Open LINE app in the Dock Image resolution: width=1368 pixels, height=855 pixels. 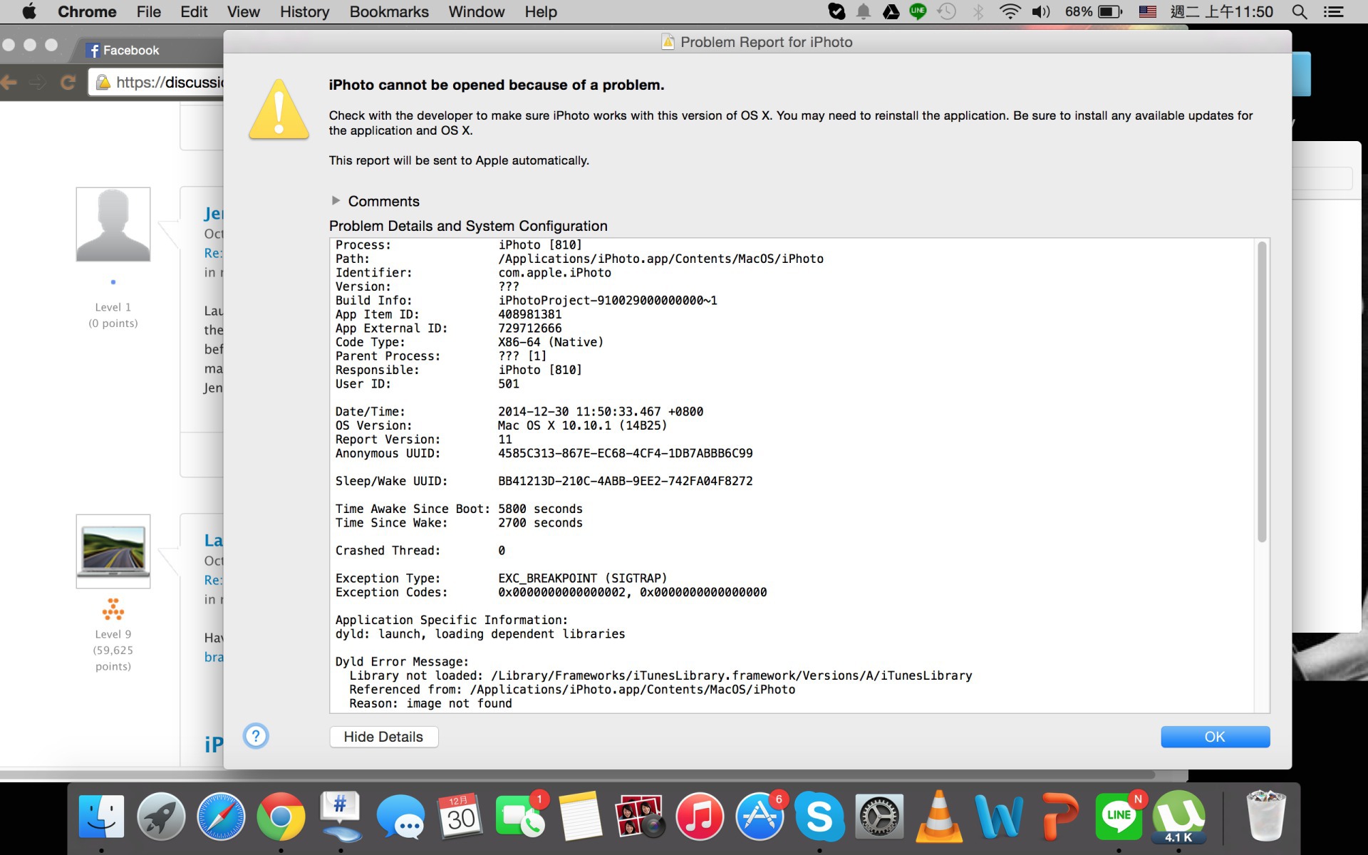point(1119,817)
